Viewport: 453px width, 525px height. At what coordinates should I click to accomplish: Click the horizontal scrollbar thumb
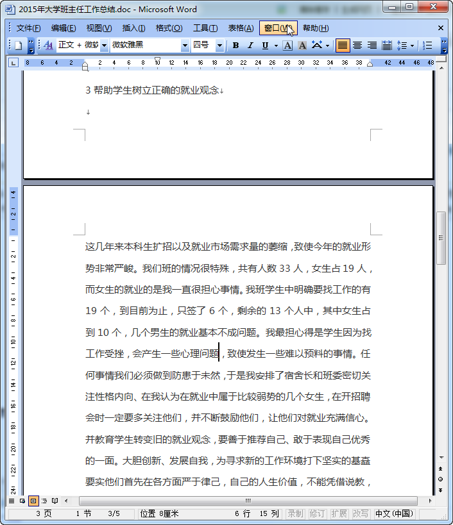coord(248,501)
